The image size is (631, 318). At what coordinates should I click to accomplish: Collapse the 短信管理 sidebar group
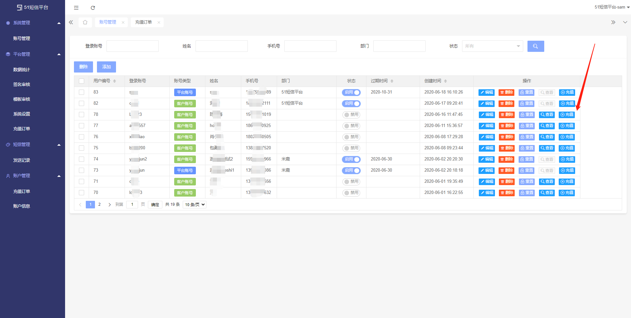[33, 145]
